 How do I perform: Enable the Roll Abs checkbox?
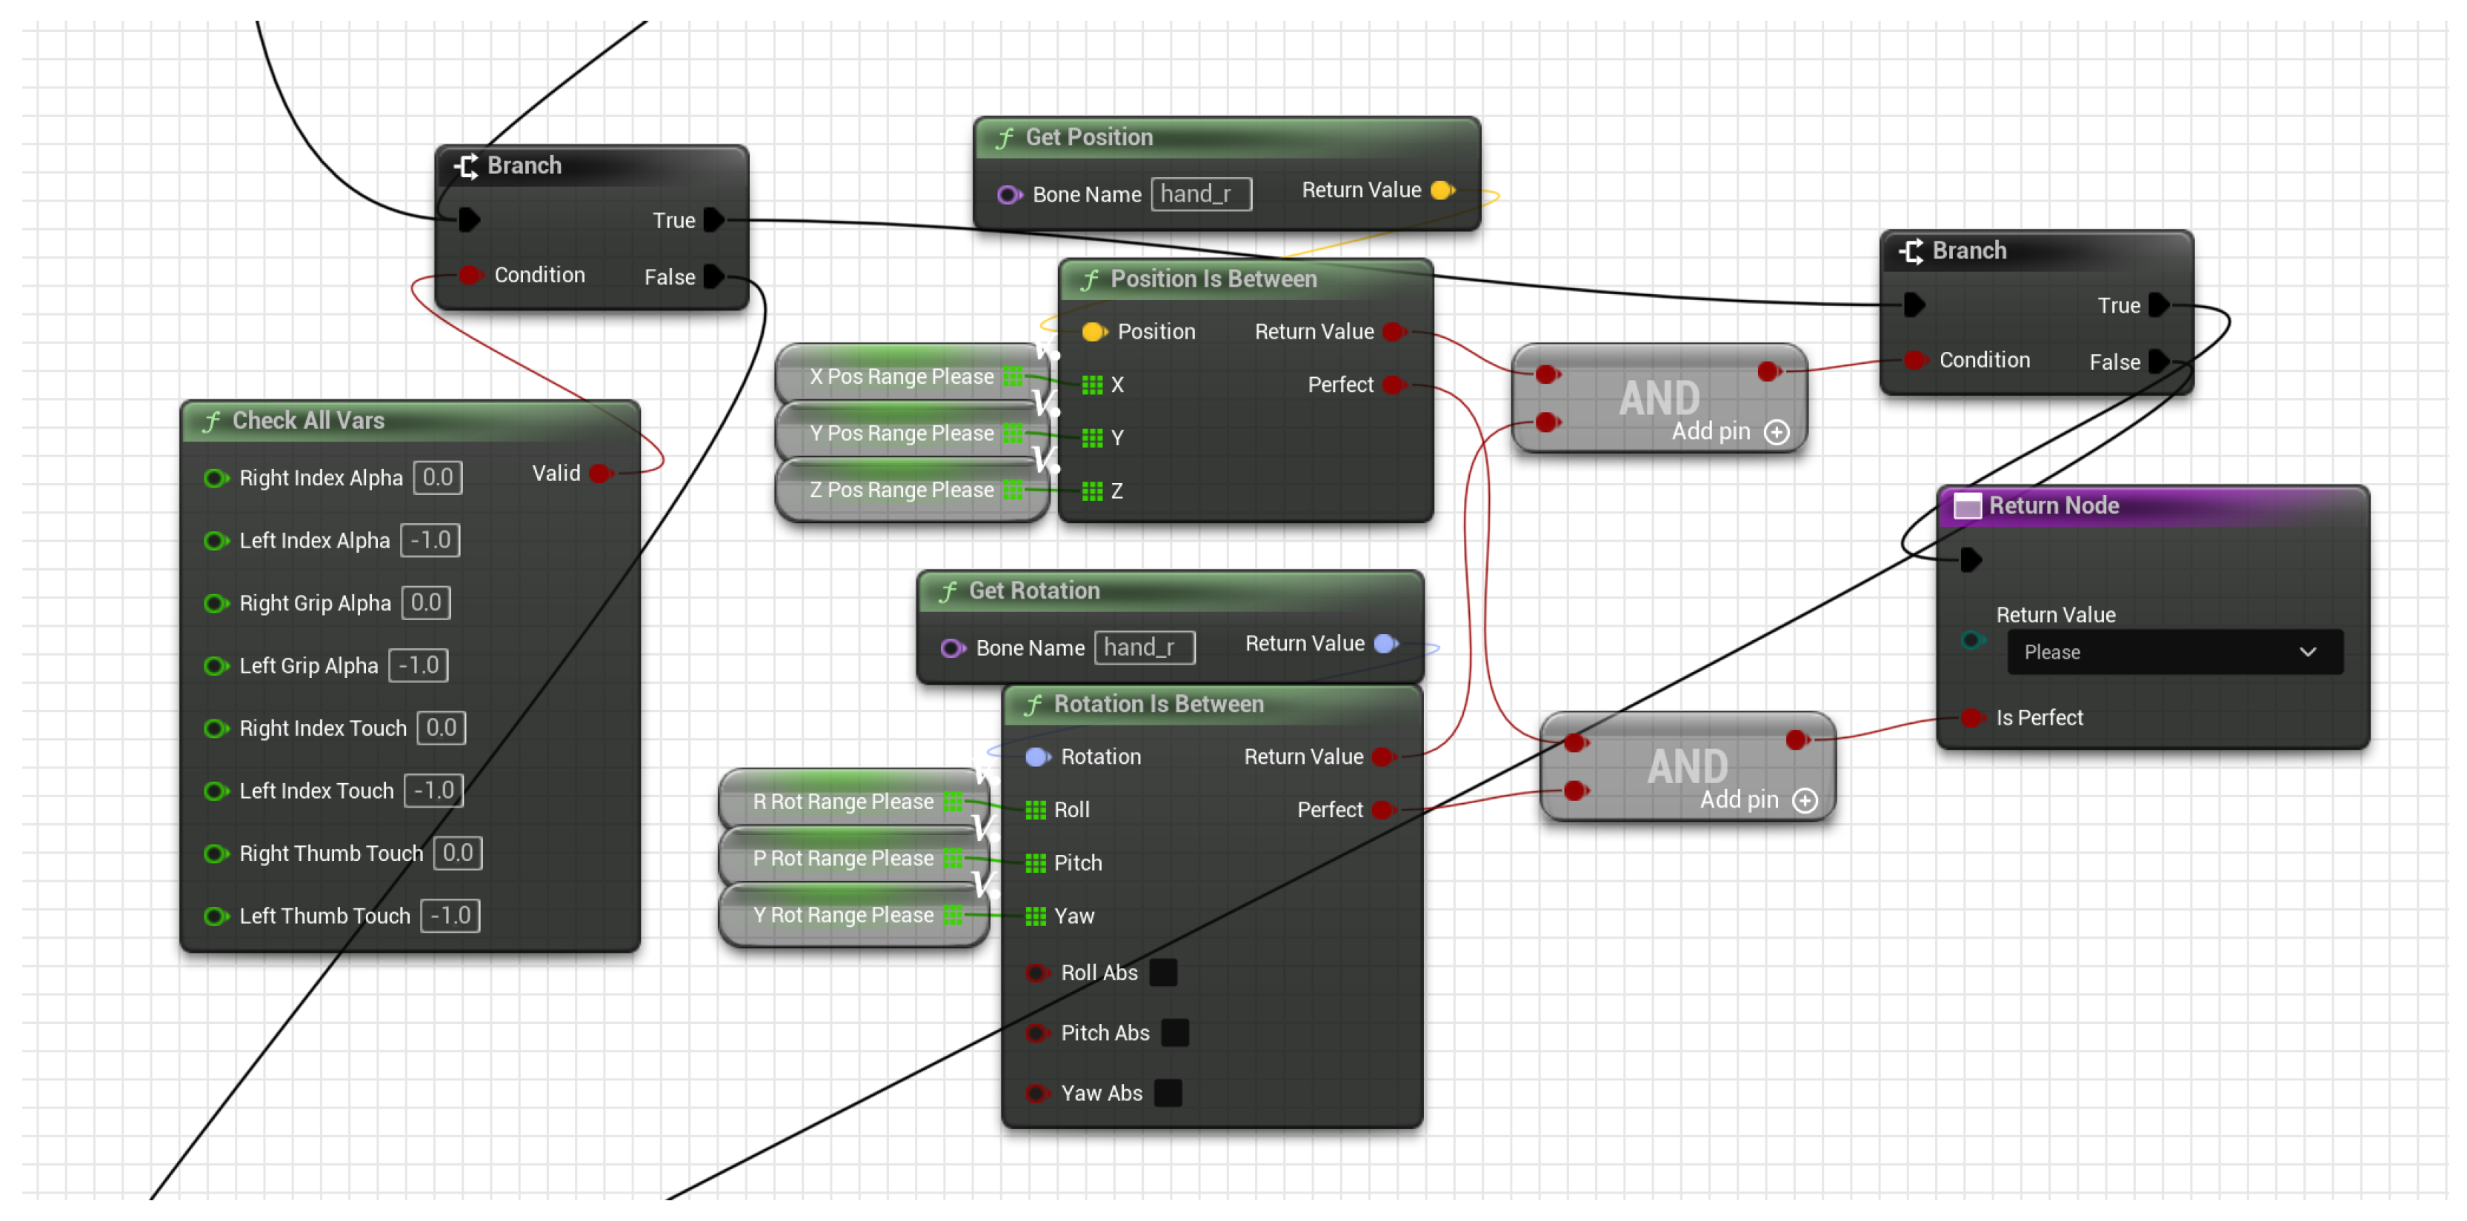(x=1162, y=973)
